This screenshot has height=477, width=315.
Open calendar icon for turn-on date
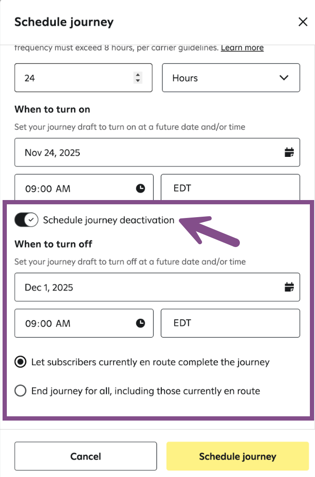[289, 152]
